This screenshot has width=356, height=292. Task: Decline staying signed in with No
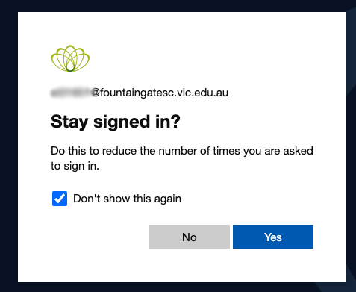[190, 237]
